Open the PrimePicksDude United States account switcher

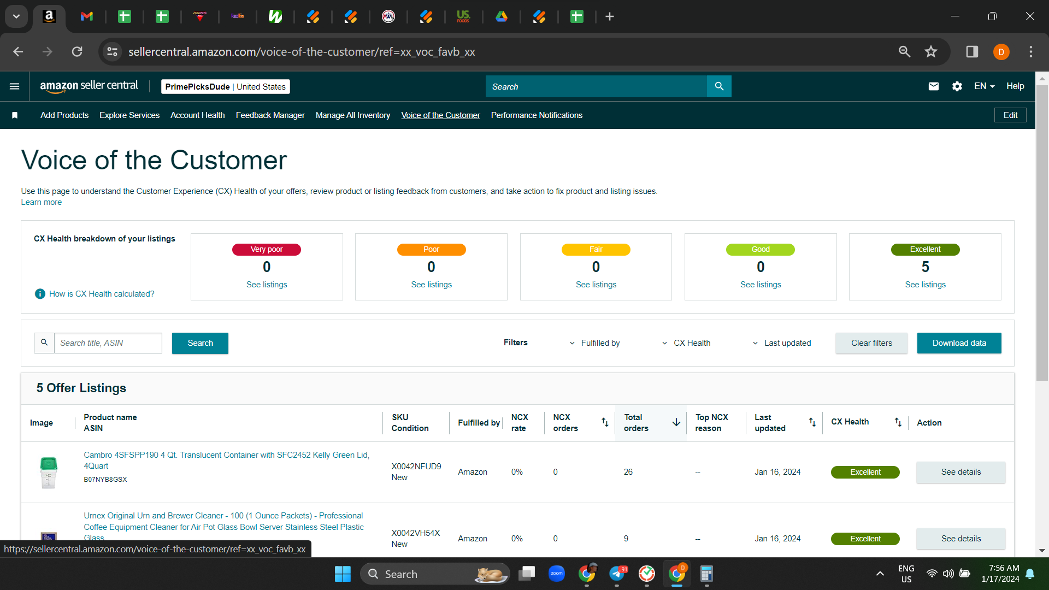click(226, 86)
